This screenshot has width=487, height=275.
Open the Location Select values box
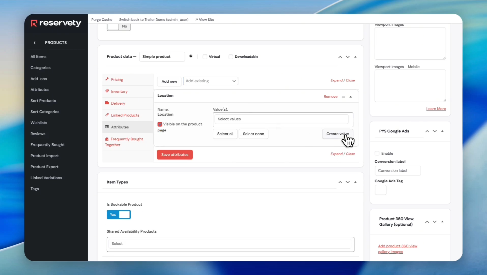(283, 119)
